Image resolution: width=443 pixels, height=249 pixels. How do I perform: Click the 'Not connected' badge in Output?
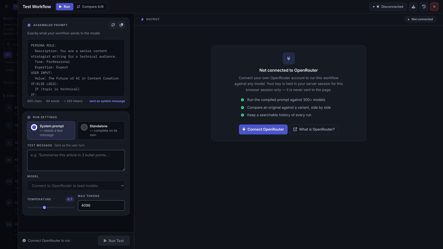tap(420, 19)
